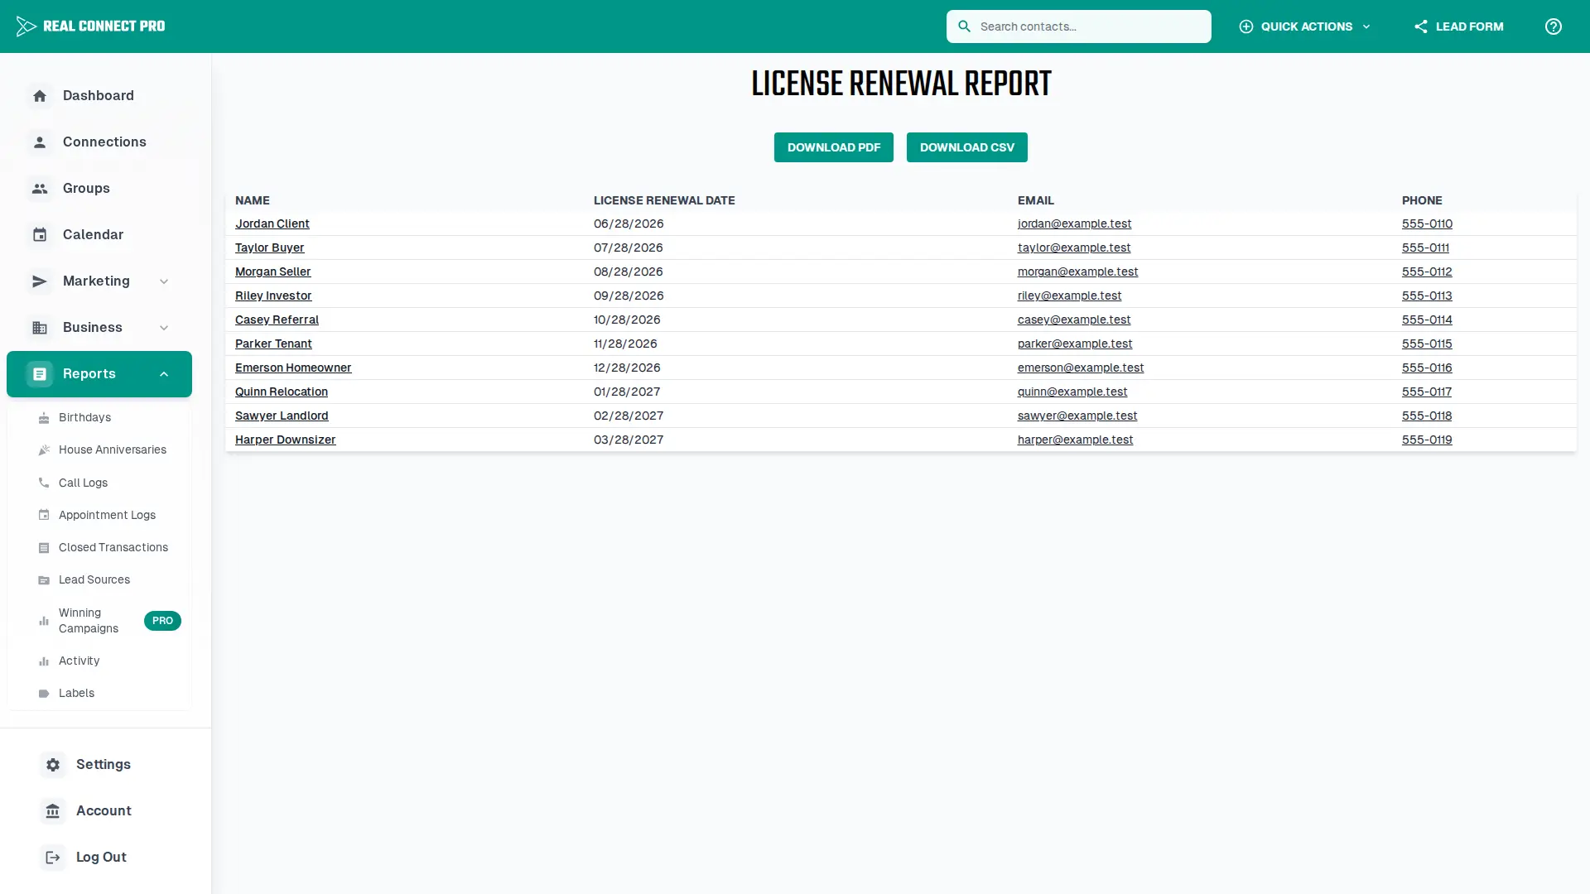Go to Connections page
The image size is (1590, 894).
pyautogui.click(x=99, y=142)
